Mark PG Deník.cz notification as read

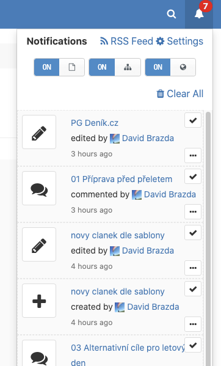[193, 120]
